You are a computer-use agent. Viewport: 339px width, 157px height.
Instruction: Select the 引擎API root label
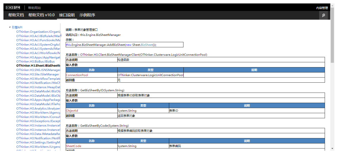point(17,27)
